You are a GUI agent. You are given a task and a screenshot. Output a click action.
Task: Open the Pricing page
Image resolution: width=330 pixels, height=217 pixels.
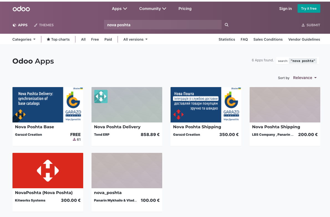[185, 9]
